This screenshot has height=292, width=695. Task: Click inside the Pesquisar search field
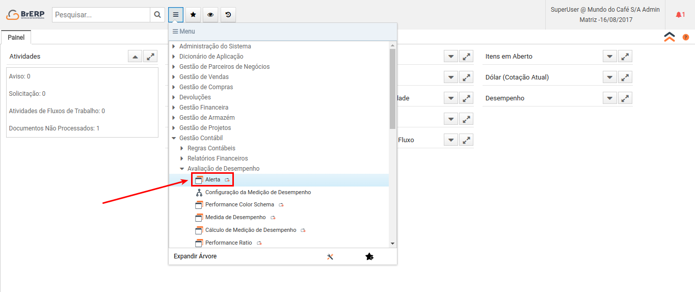point(101,15)
